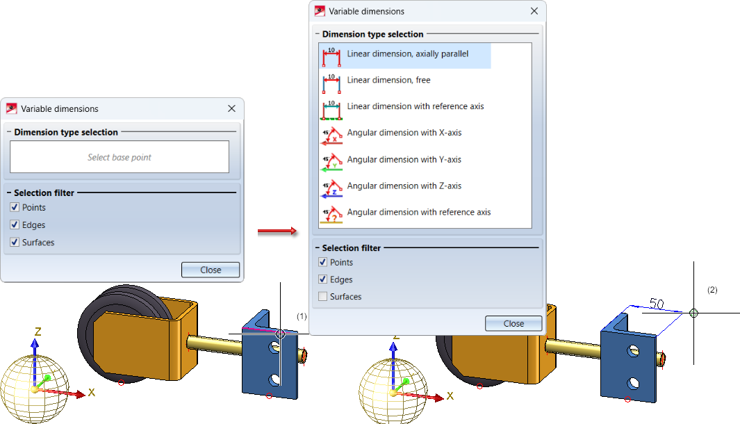The width and height of the screenshot is (740, 424).
Task: Select Linear dimension, axially parallel icon
Action: 331,57
